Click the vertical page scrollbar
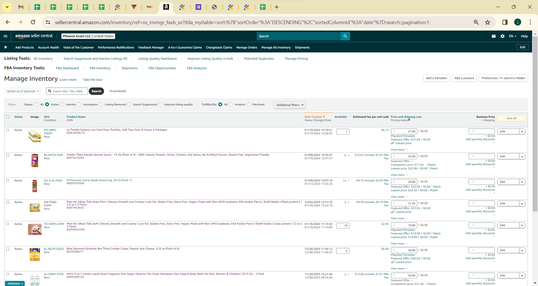 tap(535, 123)
